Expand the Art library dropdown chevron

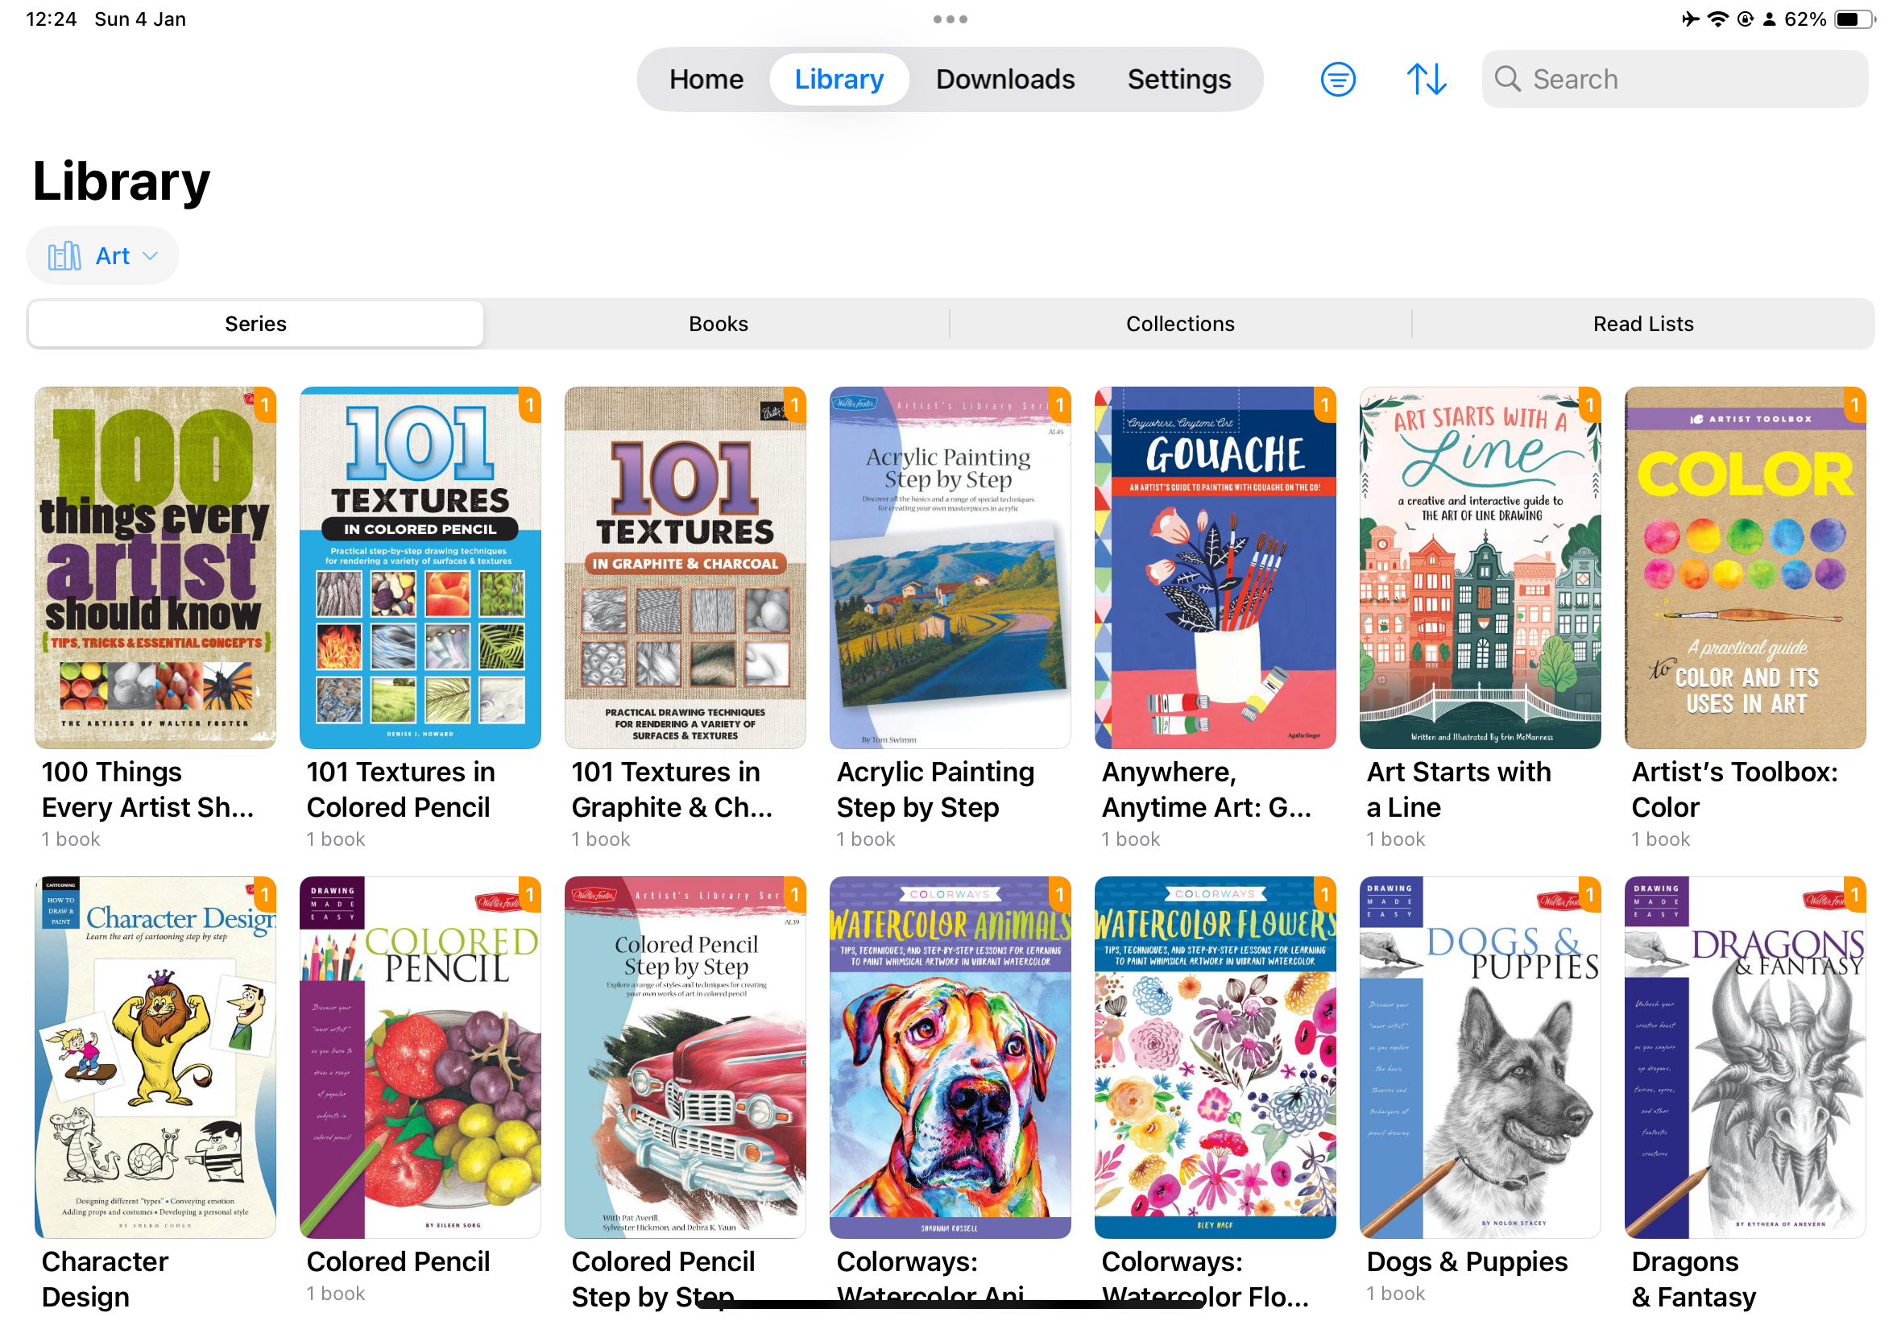150,257
